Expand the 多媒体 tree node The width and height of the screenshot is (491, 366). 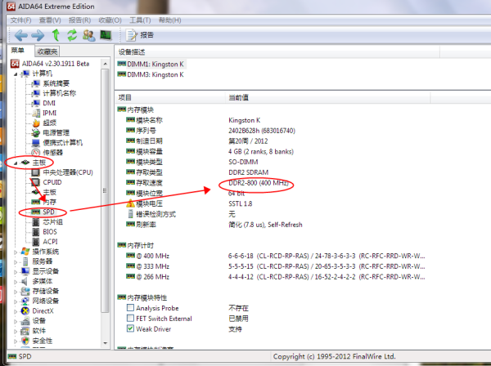pos(16,282)
